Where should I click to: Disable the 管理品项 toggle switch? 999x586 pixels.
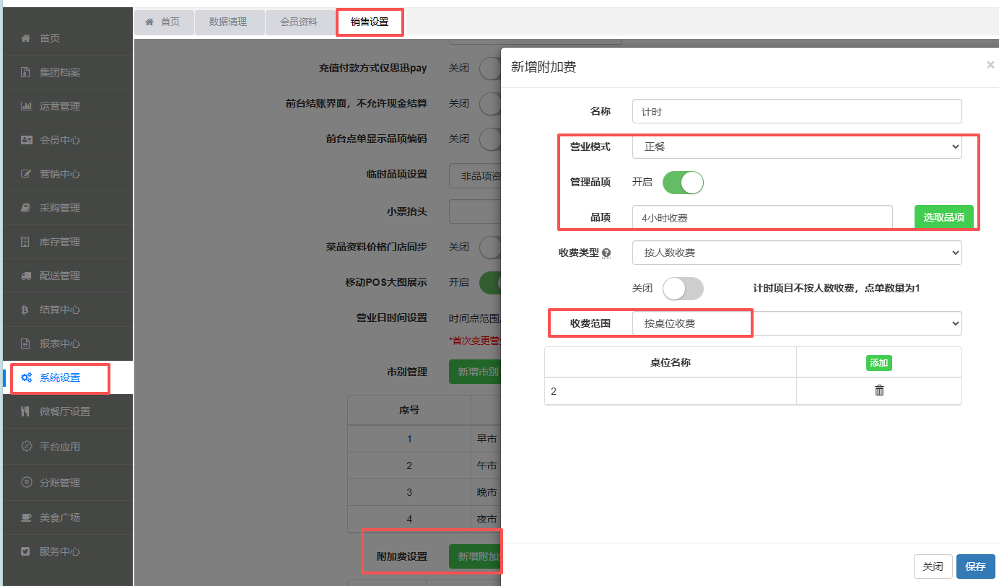682,183
